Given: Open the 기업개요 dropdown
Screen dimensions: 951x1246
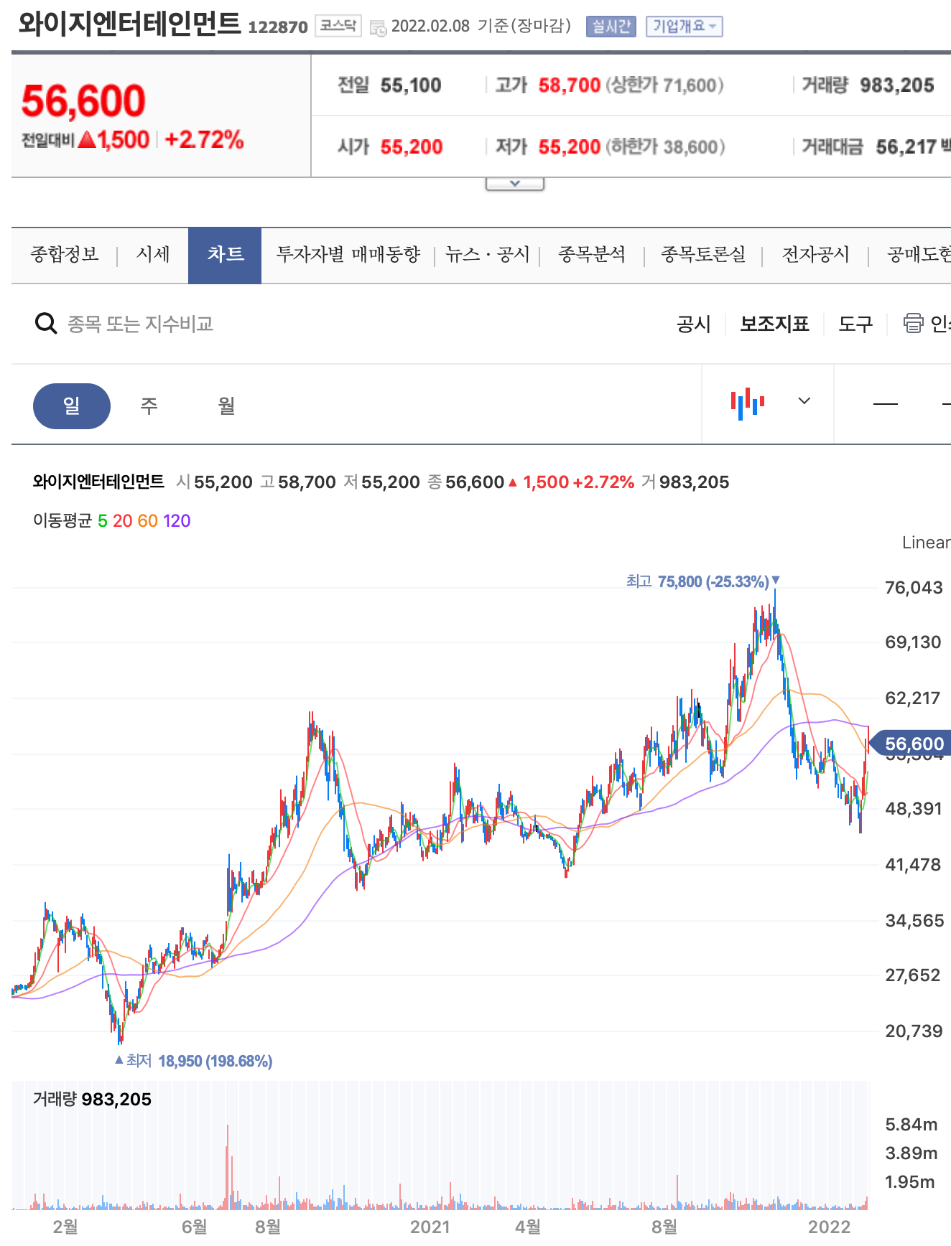Looking at the screenshot, I should pos(684,27).
